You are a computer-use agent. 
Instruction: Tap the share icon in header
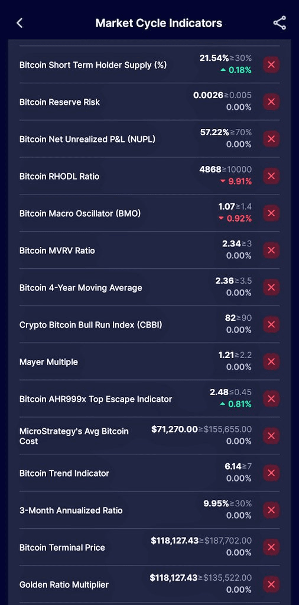tap(279, 23)
